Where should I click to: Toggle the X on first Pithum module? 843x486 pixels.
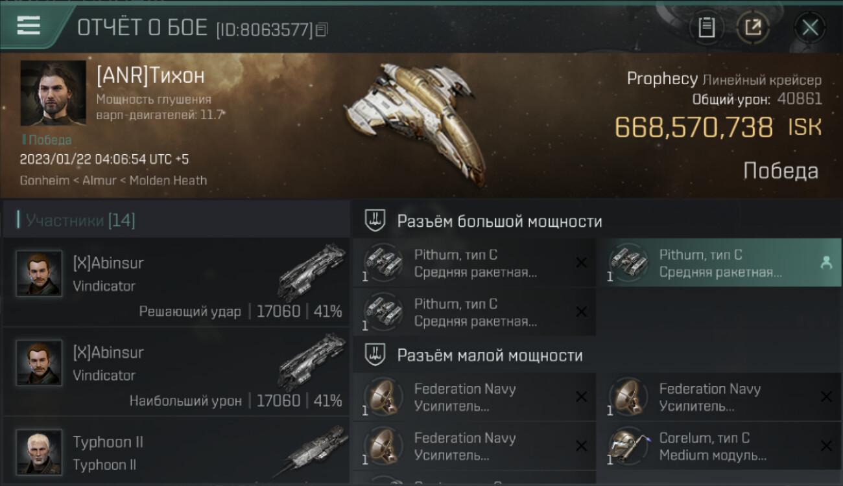tap(582, 262)
